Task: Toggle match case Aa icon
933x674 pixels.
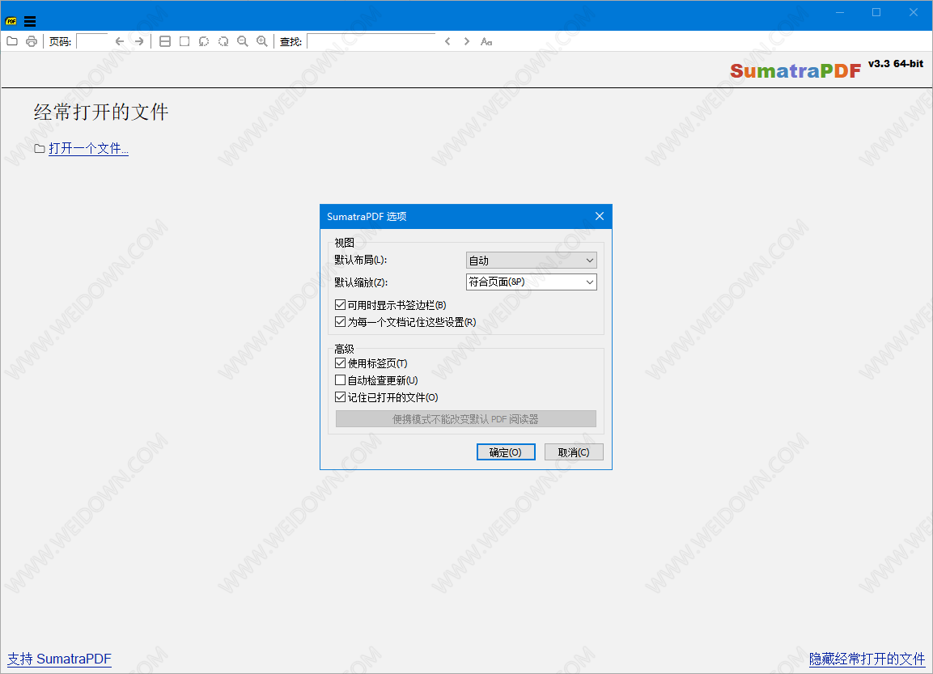Action: point(486,41)
